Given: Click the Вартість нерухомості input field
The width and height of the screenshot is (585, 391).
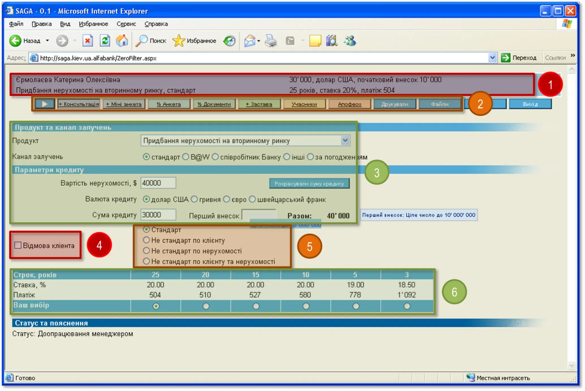Looking at the screenshot, I should [158, 183].
